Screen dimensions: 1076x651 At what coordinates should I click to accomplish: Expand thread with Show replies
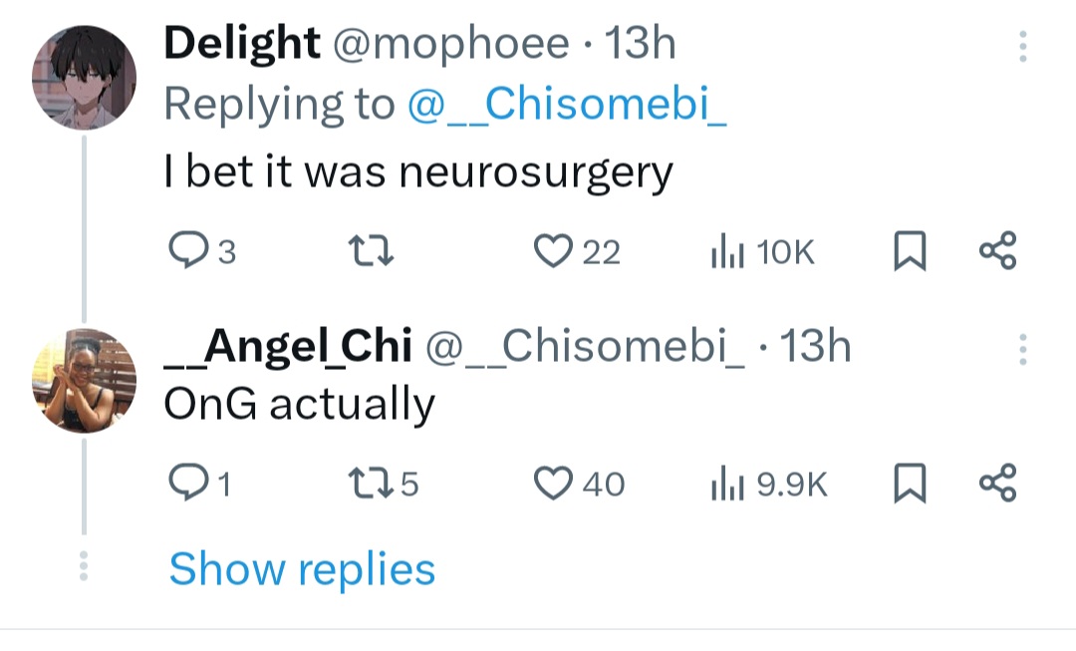(302, 569)
